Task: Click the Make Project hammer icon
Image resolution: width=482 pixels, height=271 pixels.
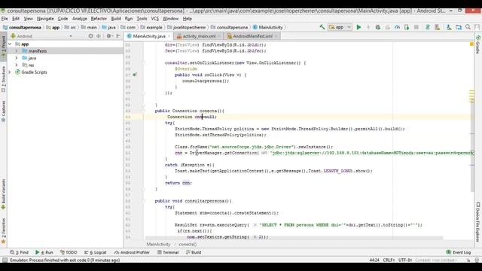Action: (x=322, y=27)
